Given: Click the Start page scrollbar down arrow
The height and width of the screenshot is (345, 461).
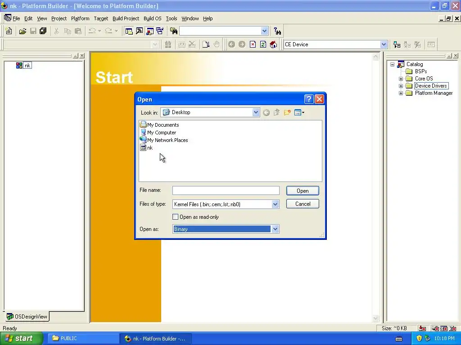Looking at the screenshot, I should pos(375,318).
